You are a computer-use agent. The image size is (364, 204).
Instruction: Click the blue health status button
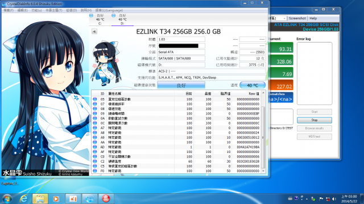[x=181, y=85]
